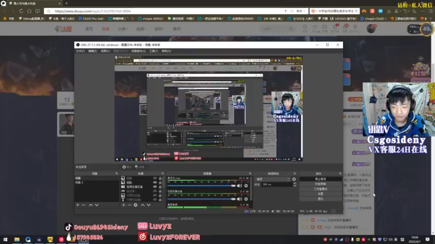Toggle visibility of the top source row

(x=155, y=178)
